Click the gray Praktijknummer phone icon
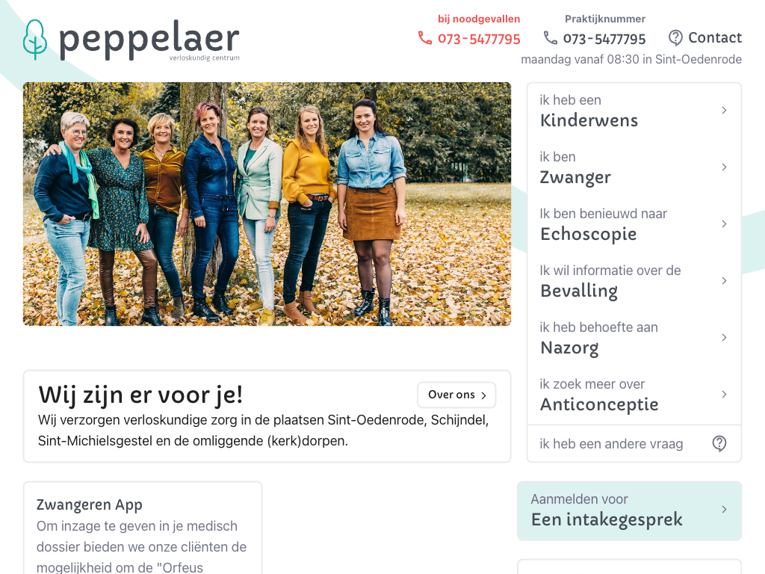 coord(551,38)
